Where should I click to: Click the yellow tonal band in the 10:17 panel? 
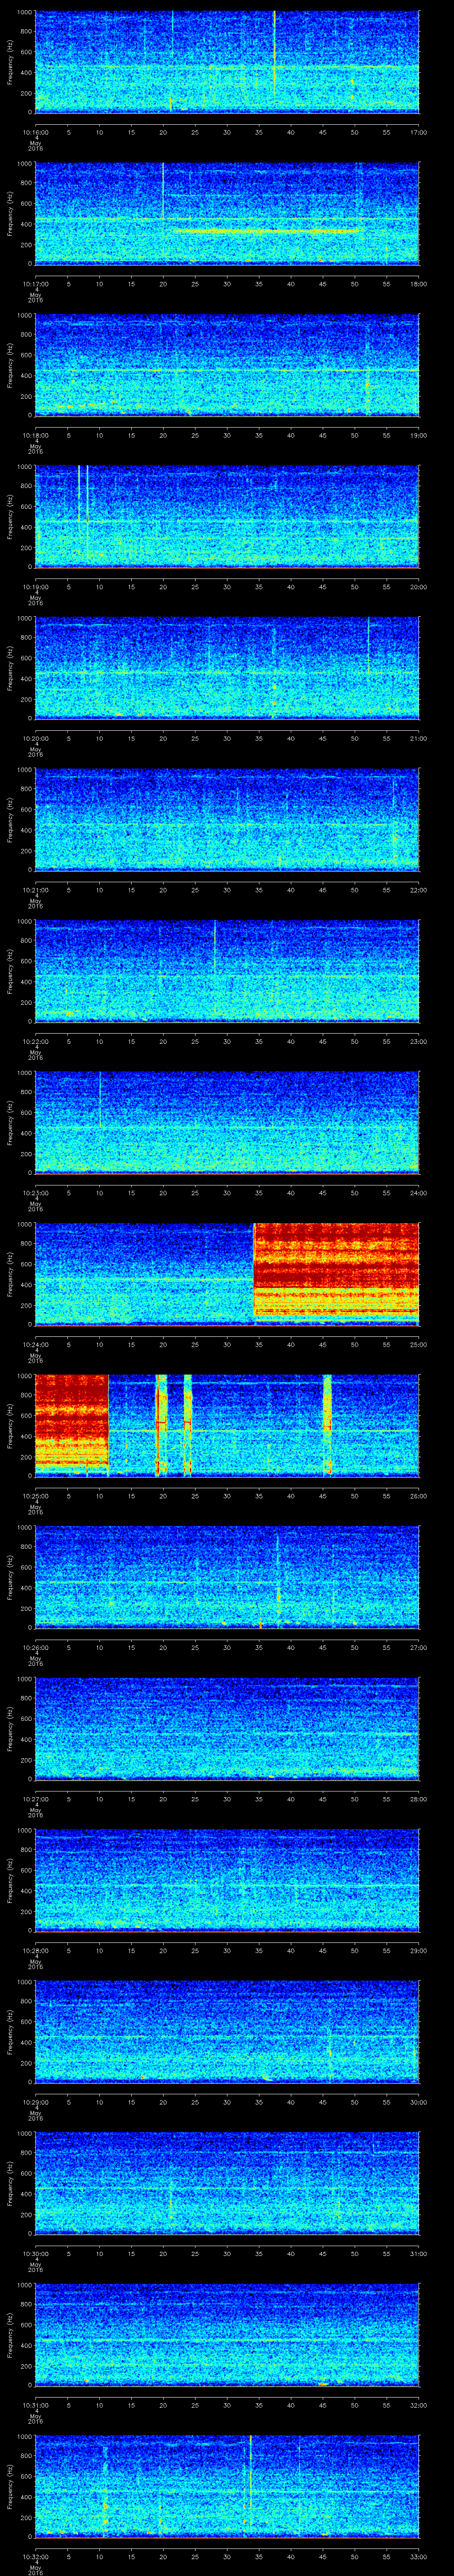click(x=266, y=231)
